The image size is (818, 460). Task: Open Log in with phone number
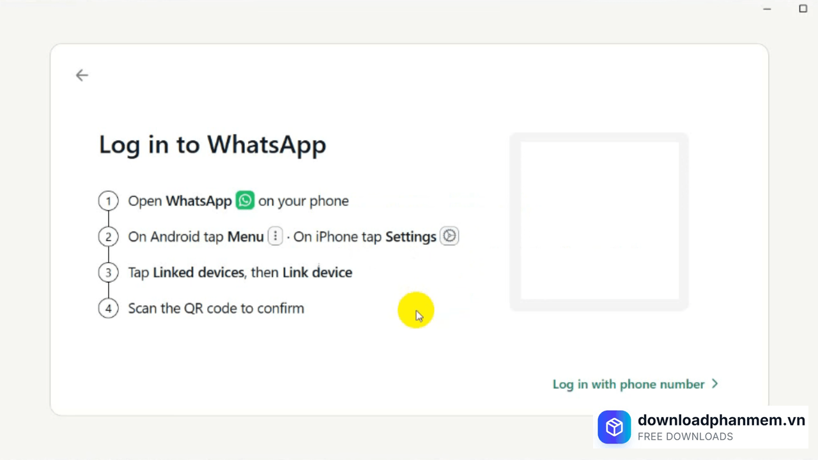pos(628,384)
